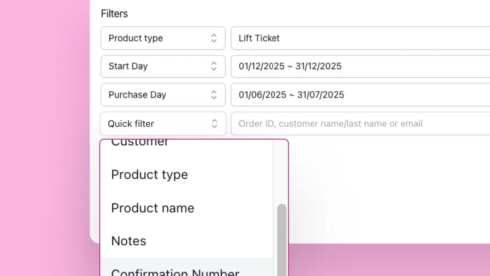Open the Start Day filter dropdown
Screen dimensions: 490x276
[x=163, y=66]
